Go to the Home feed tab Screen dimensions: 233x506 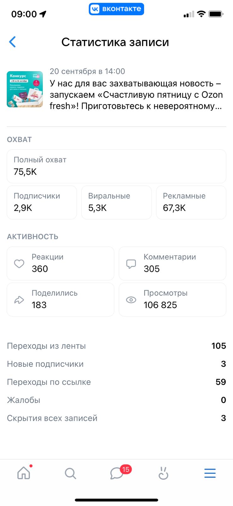24,473
